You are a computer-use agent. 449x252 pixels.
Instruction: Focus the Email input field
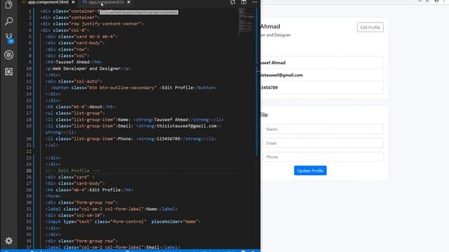coord(323,143)
